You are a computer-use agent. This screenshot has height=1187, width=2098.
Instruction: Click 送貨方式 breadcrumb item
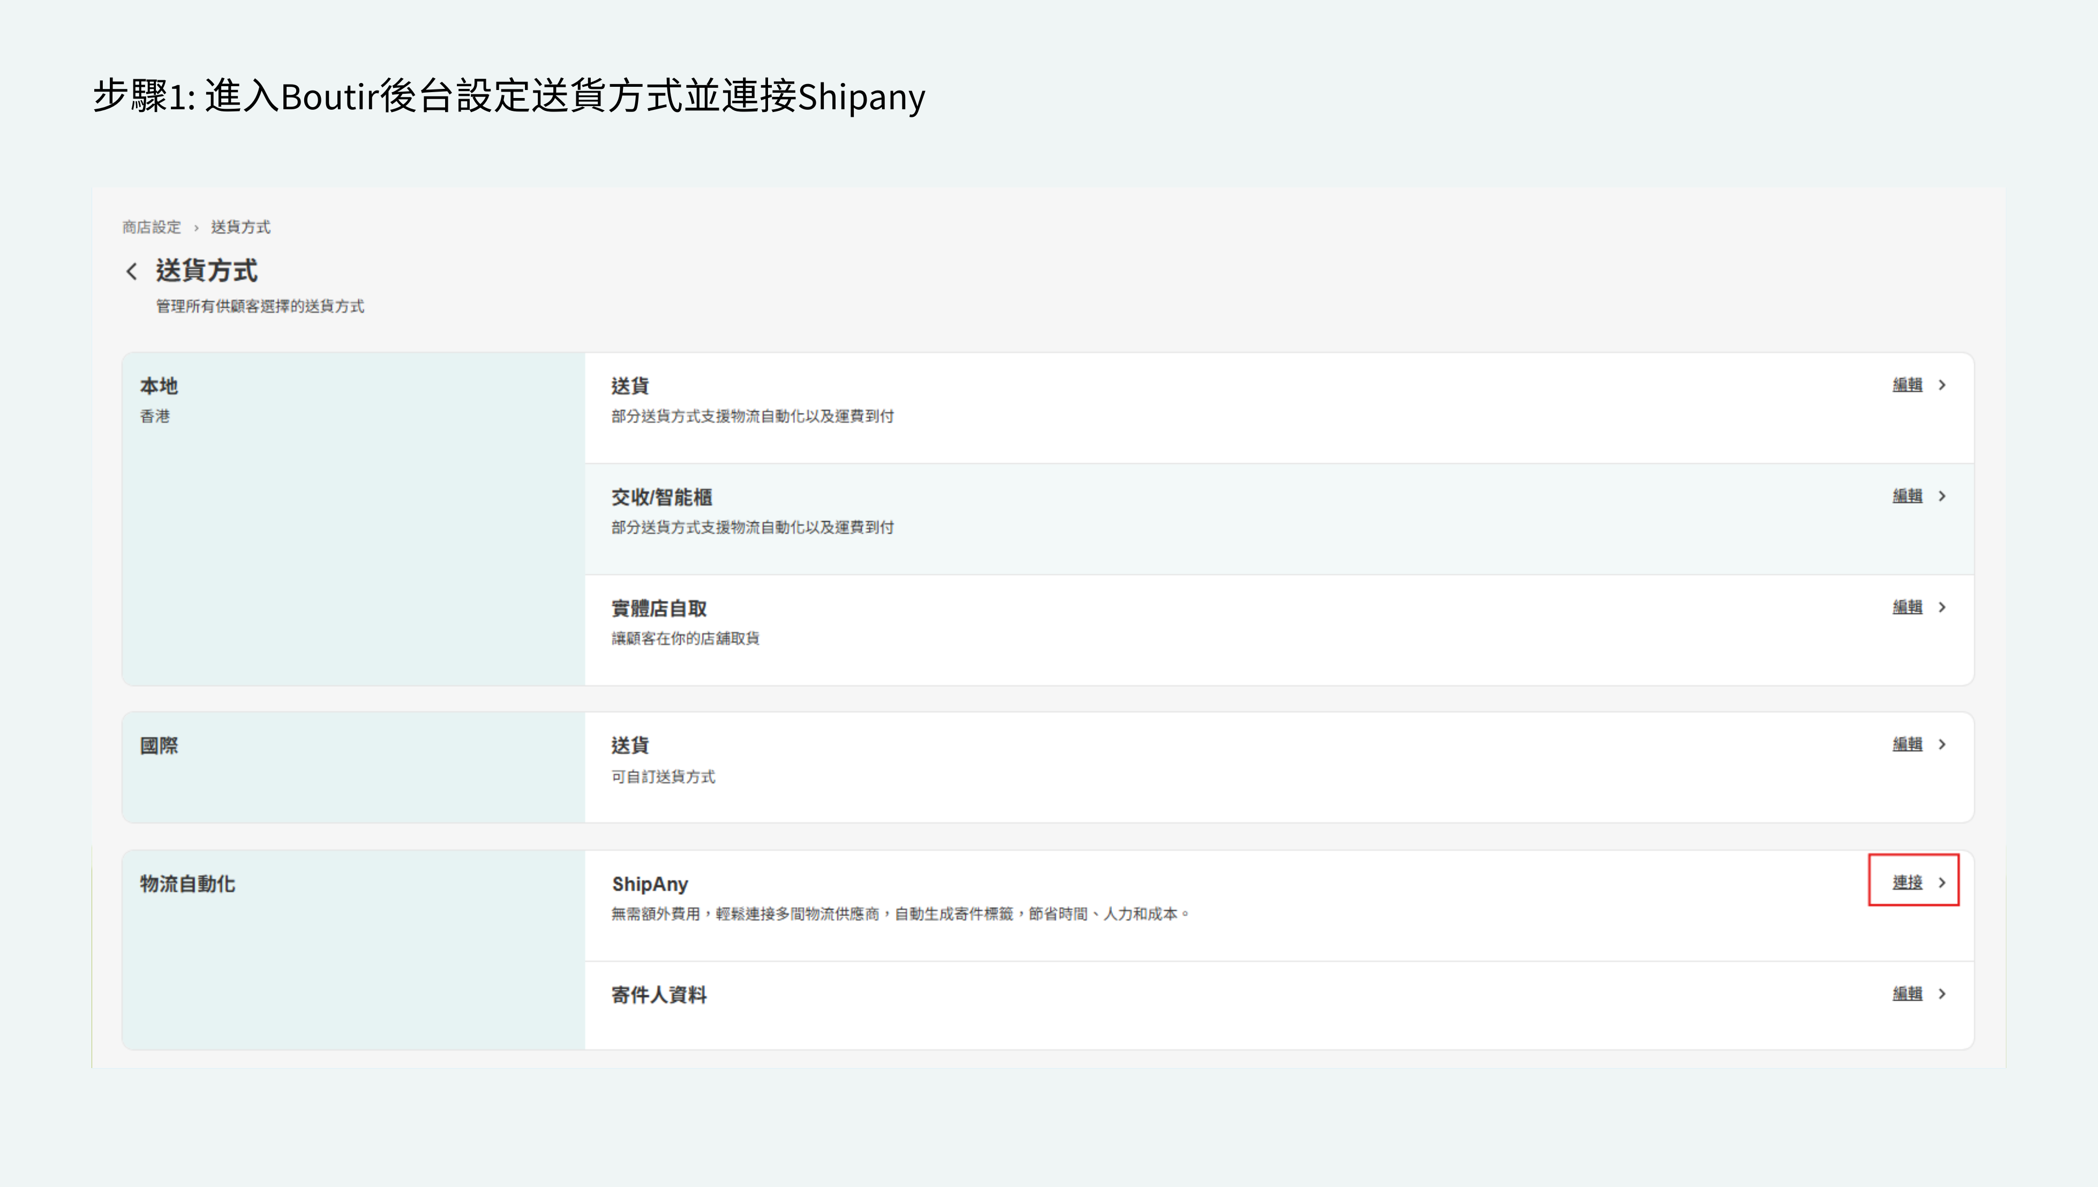pyautogui.click(x=240, y=228)
